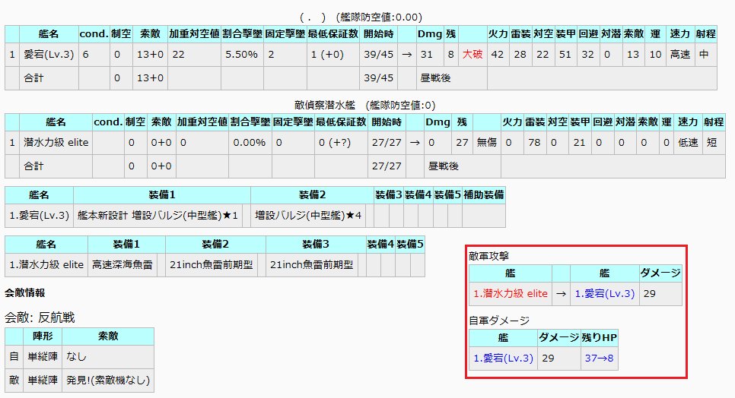Image resolution: width=735 pixels, height=398 pixels.
Task: Click the 78 雷装 value of the enemy submarine
Action: [x=535, y=142]
